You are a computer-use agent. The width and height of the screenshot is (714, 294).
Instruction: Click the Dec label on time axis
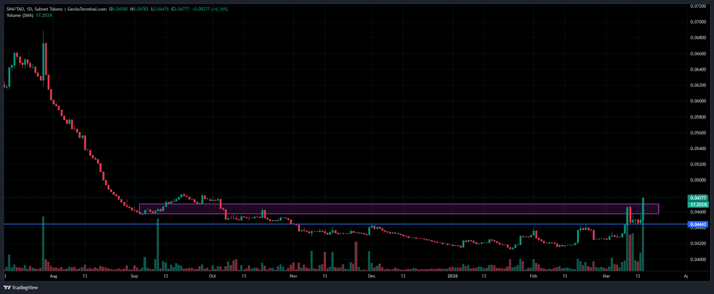coord(371,277)
